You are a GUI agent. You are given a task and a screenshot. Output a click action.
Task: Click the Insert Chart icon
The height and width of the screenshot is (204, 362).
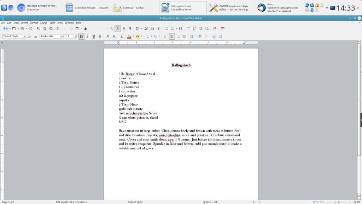(152, 28)
